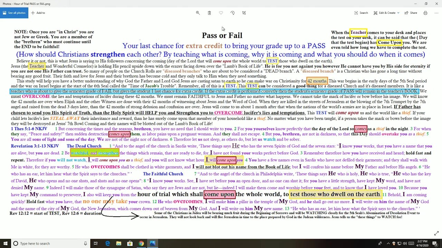Click 'The Faithful Church' heading text
The width and height of the screenshot is (442, 248).
coord(163,174)
